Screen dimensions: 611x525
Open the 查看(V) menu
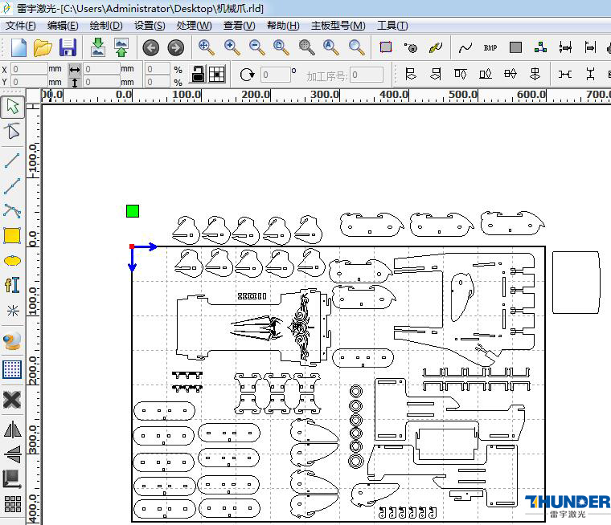tap(240, 26)
